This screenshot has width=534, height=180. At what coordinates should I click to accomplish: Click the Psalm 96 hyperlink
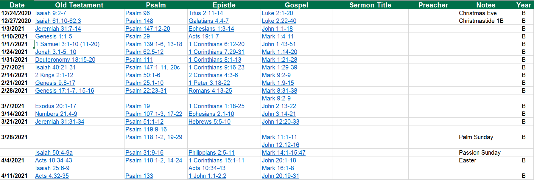pos(138,13)
